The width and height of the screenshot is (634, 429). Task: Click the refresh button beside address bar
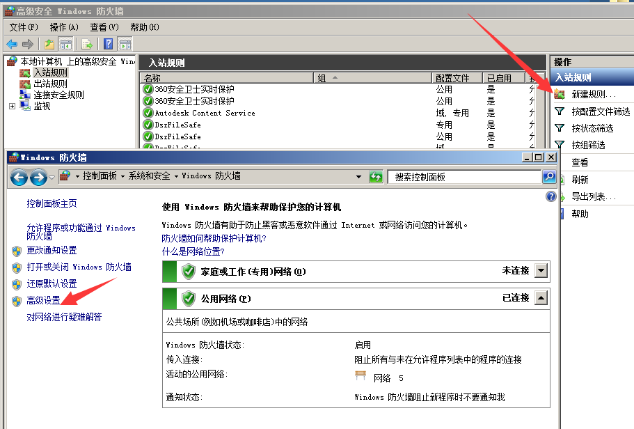point(376,177)
